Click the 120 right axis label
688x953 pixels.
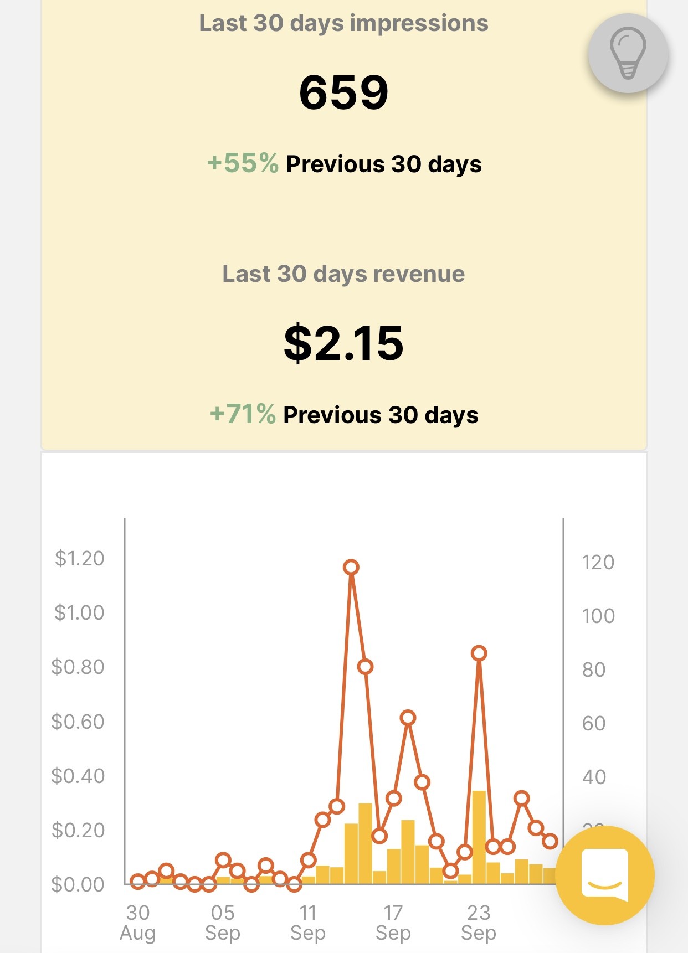point(598,562)
